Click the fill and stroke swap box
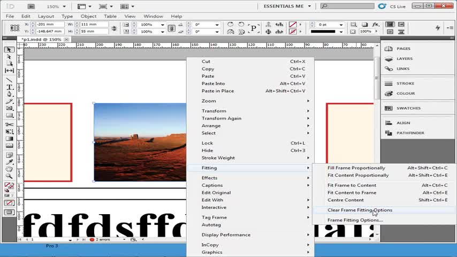 pos(9,186)
